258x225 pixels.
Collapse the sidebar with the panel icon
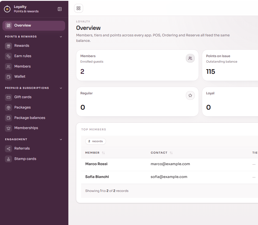point(60,9)
